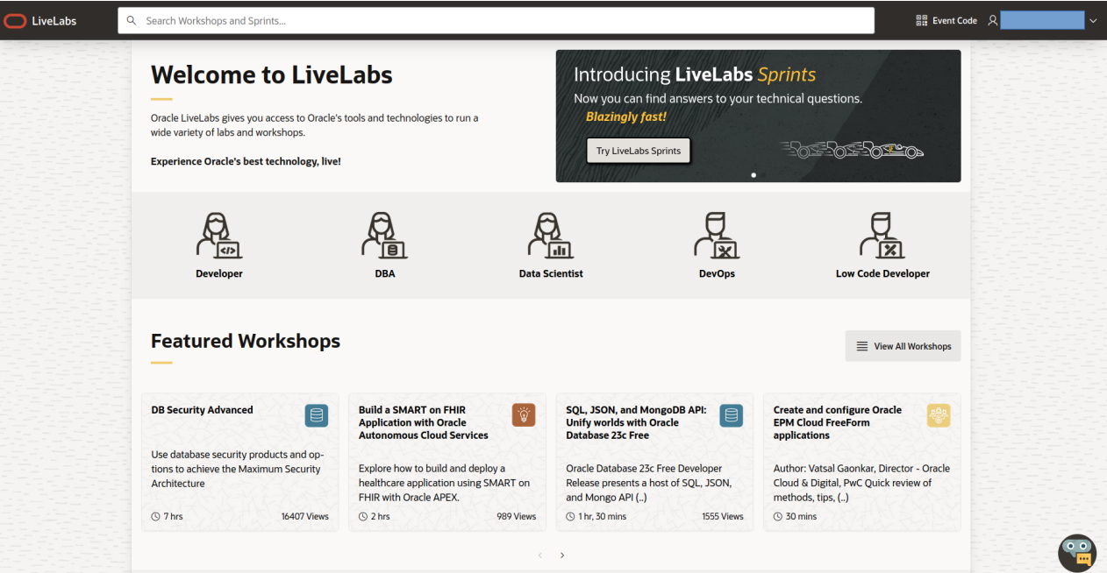Click database icon on DB Security Advanced card
The width and height of the screenshot is (1107, 573).
point(317,415)
